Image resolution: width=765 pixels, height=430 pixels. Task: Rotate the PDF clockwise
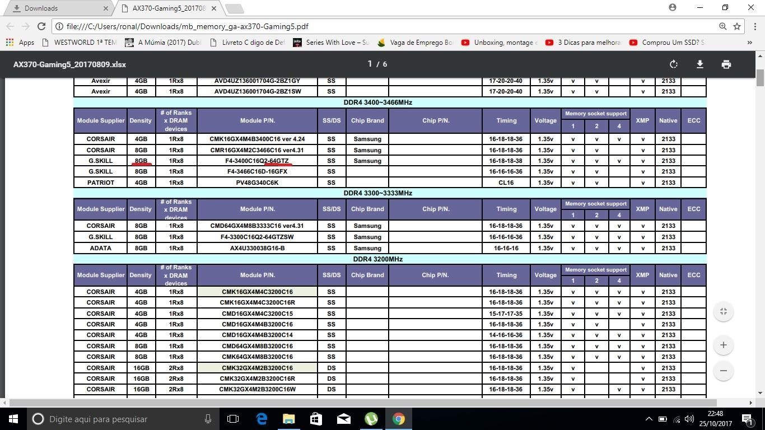tap(674, 64)
